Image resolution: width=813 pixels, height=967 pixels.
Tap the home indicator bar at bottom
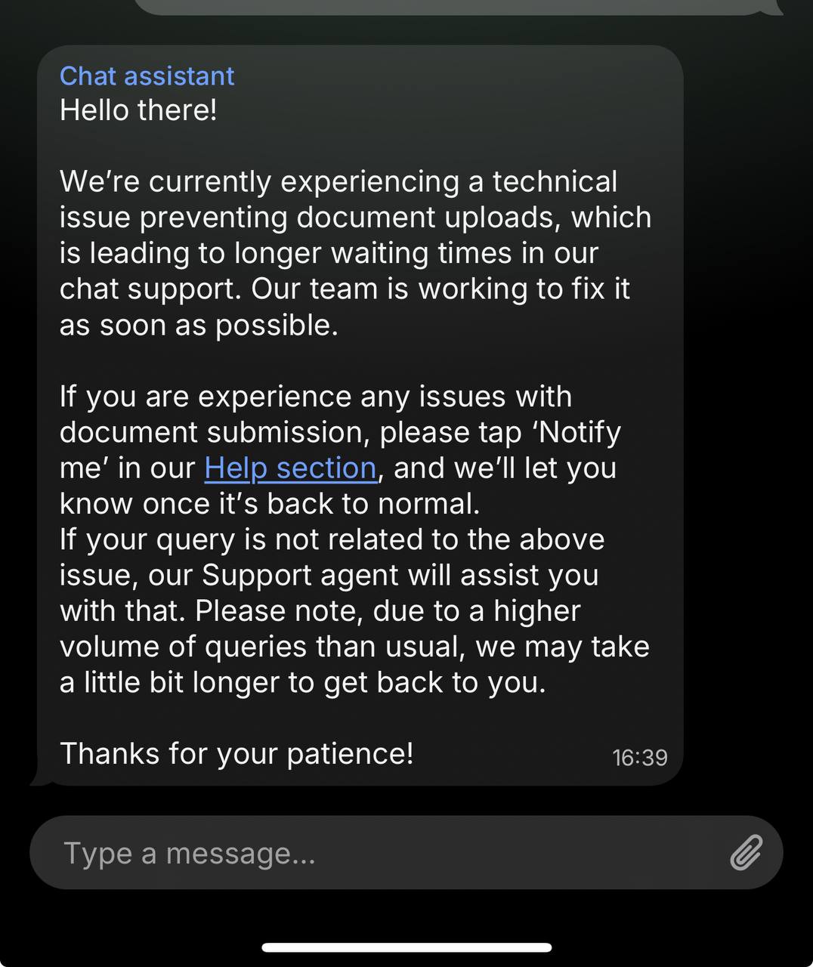406,947
